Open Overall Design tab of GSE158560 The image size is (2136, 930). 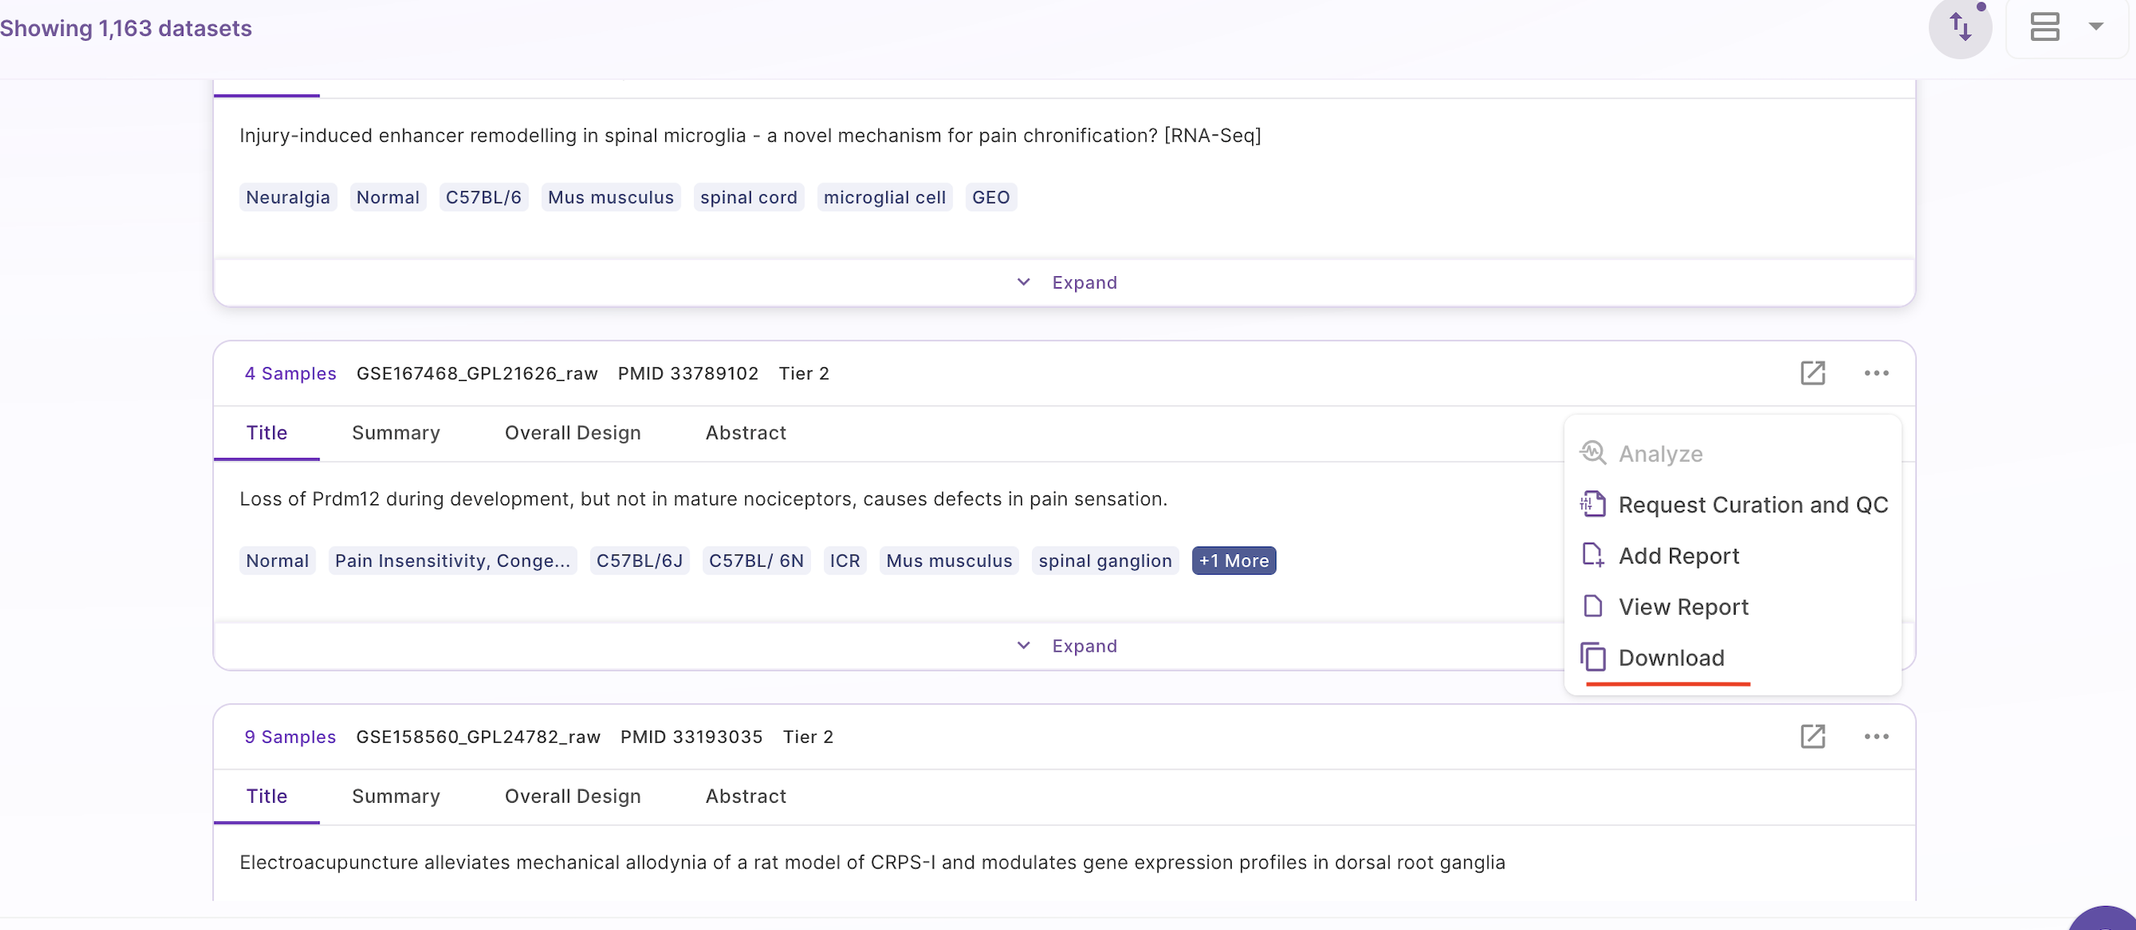[572, 796]
